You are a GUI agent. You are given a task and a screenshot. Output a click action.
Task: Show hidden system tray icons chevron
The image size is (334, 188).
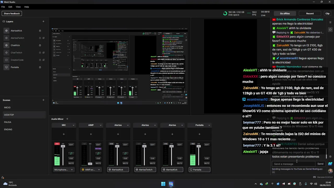pyautogui.click(x=255, y=184)
